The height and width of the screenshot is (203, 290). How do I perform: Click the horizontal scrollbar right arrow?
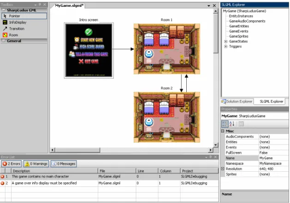(211, 150)
